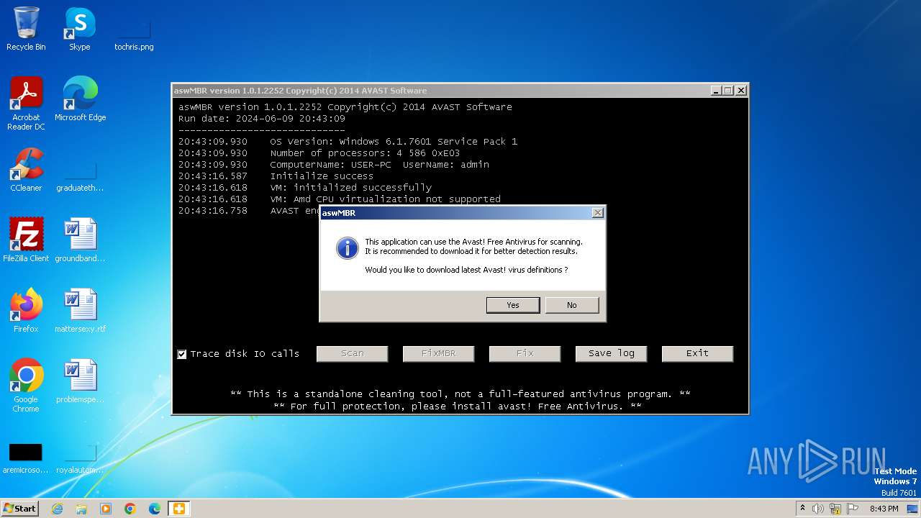
Task: Close the aswMBR dialog box
Action: click(x=597, y=213)
